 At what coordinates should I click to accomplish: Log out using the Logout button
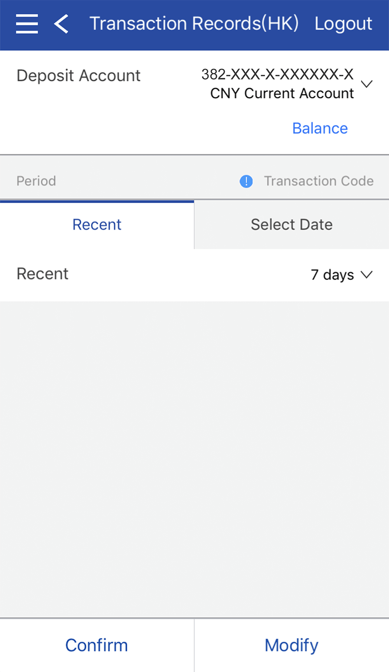point(343,24)
